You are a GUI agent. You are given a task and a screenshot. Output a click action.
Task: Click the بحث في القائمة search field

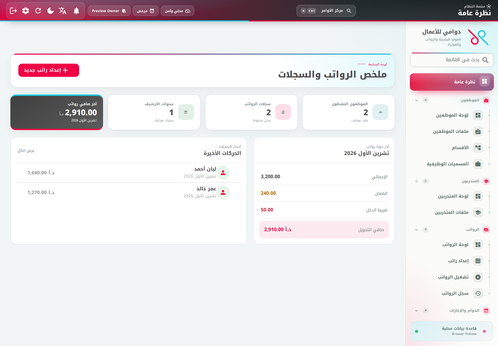pos(452,60)
